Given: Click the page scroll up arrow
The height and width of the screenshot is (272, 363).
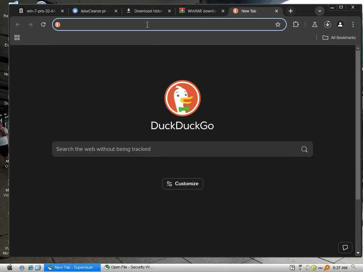Looking at the screenshot, I should [358, 48].
